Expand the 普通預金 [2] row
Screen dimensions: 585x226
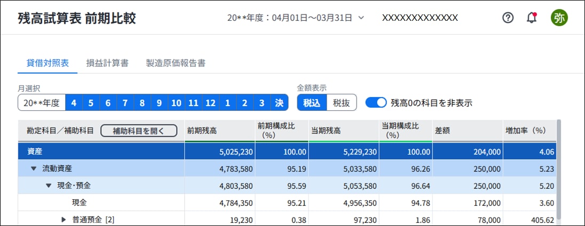[x=64, y=220]
